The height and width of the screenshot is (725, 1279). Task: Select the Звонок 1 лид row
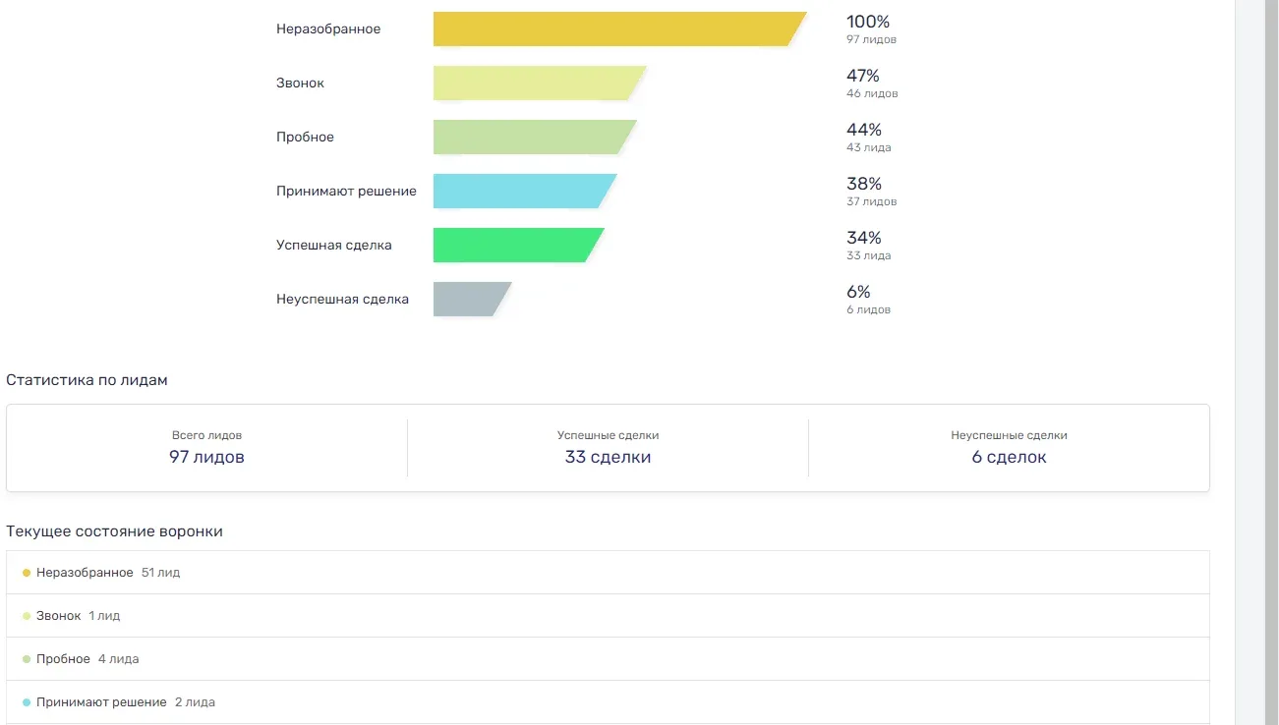tap(608, 616)
